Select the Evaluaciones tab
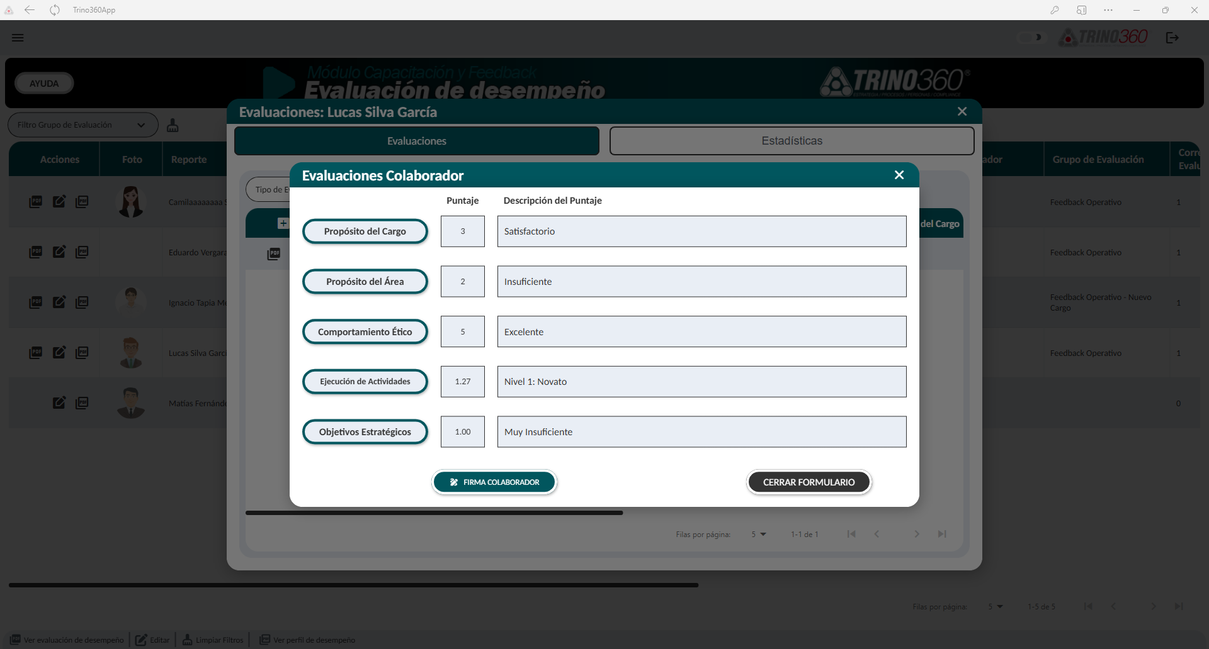 [x=416, y=141]
